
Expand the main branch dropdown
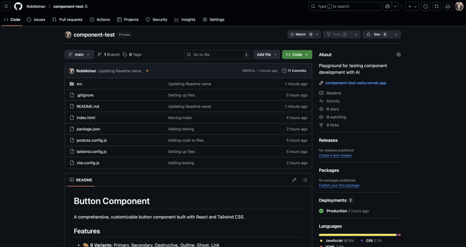point(79,54)
